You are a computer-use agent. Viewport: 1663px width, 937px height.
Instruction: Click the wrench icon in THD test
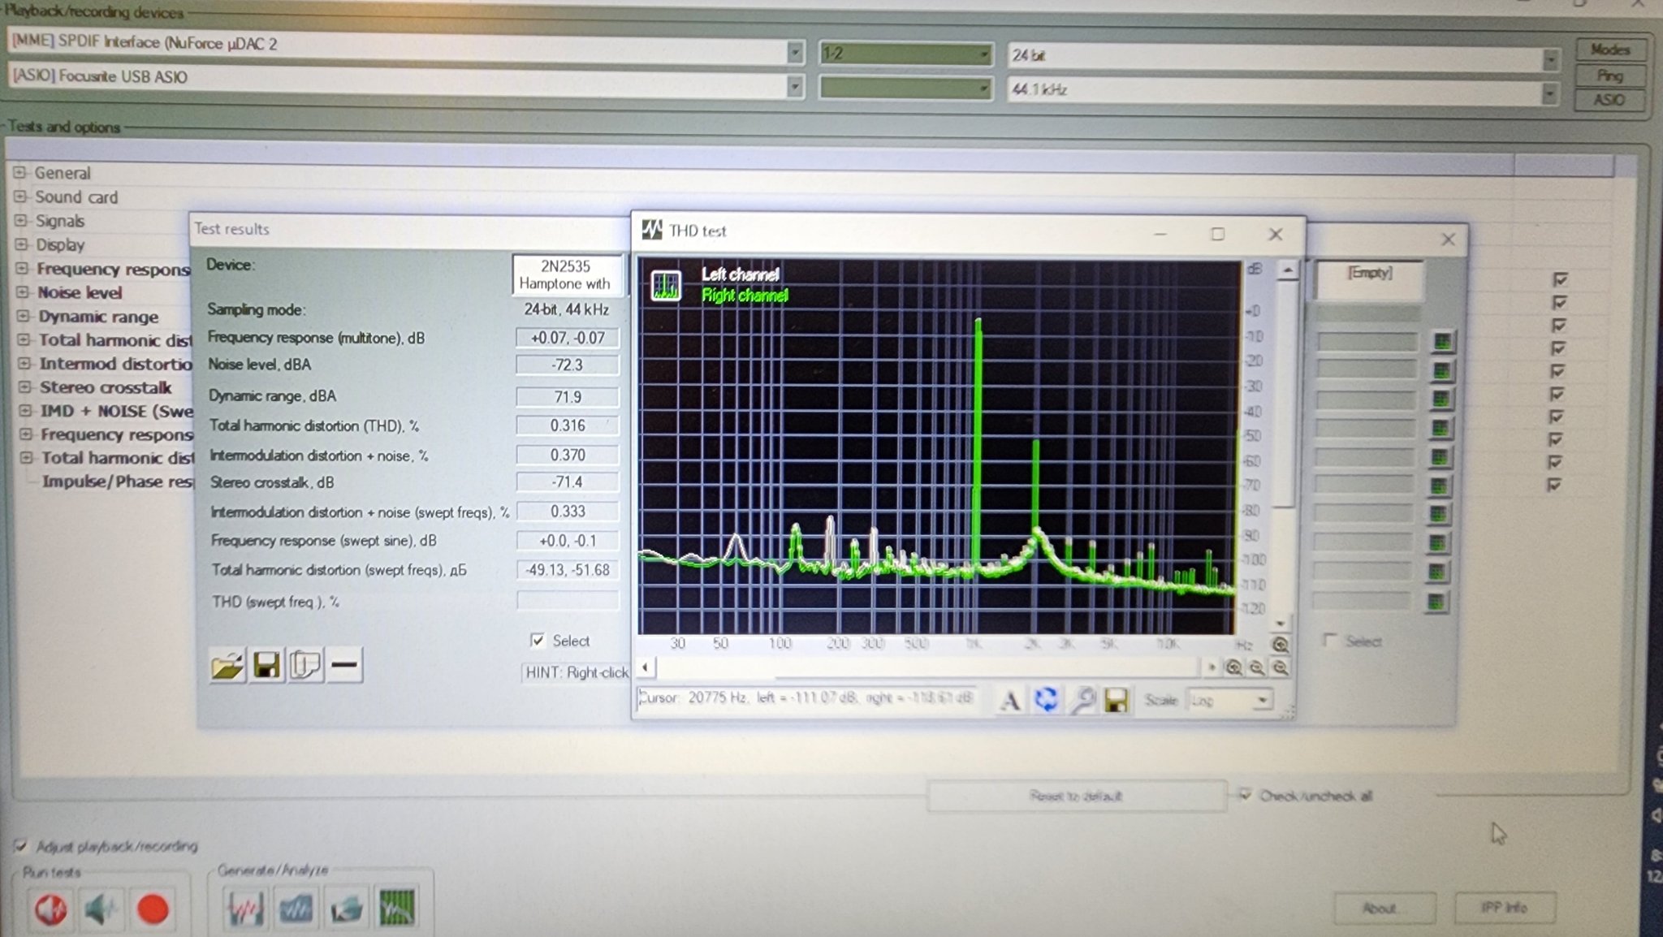(x=1082, y=700)
